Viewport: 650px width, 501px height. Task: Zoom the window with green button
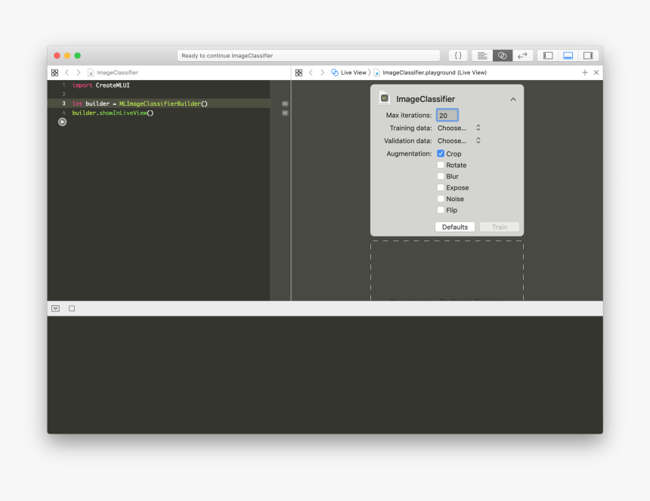pyautogui.click(x=78, y=55)
